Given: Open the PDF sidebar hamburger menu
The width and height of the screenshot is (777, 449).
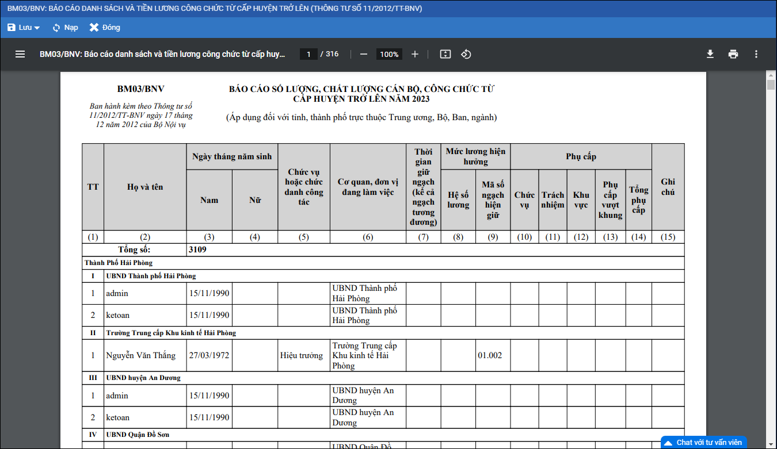Looking at the screenshot, I should click(20, 54).
